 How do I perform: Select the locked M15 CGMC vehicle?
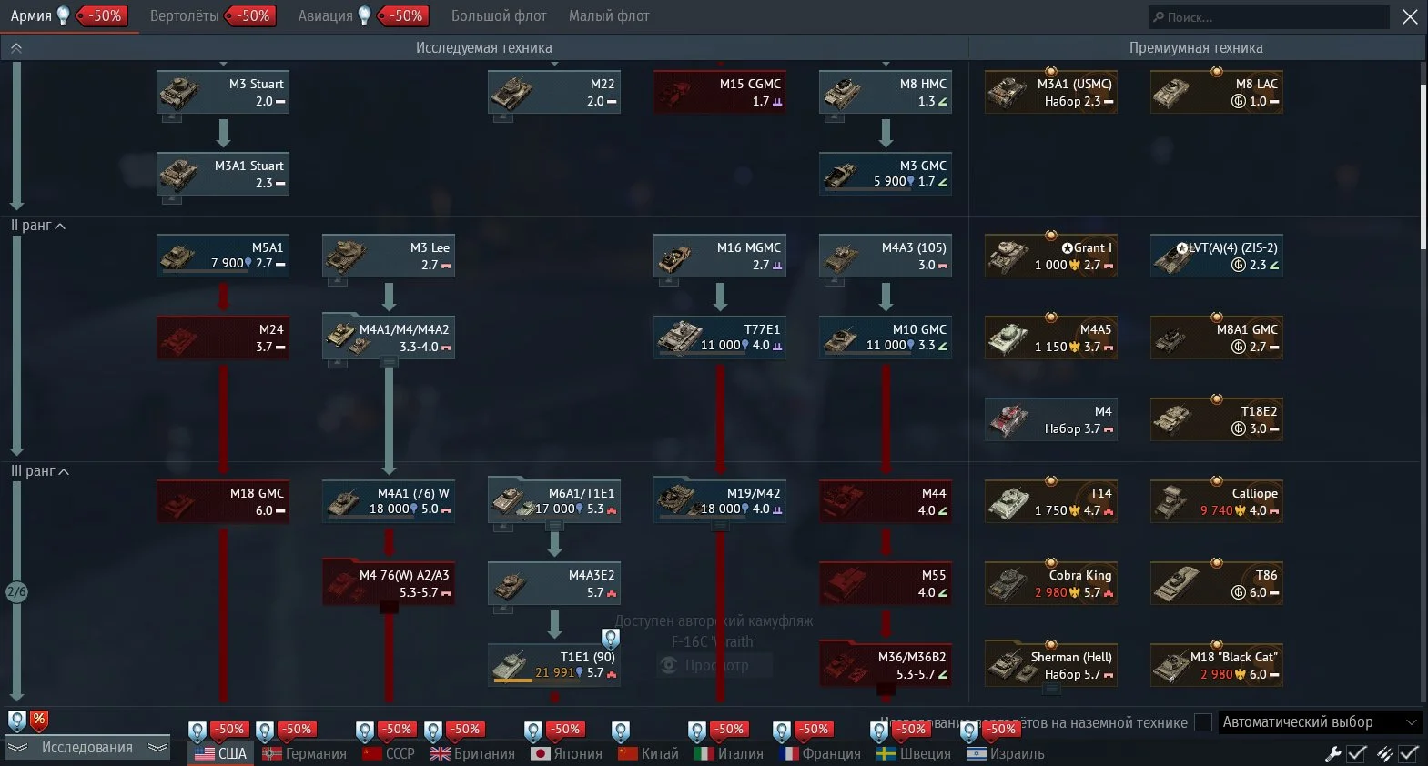point(720,93)
